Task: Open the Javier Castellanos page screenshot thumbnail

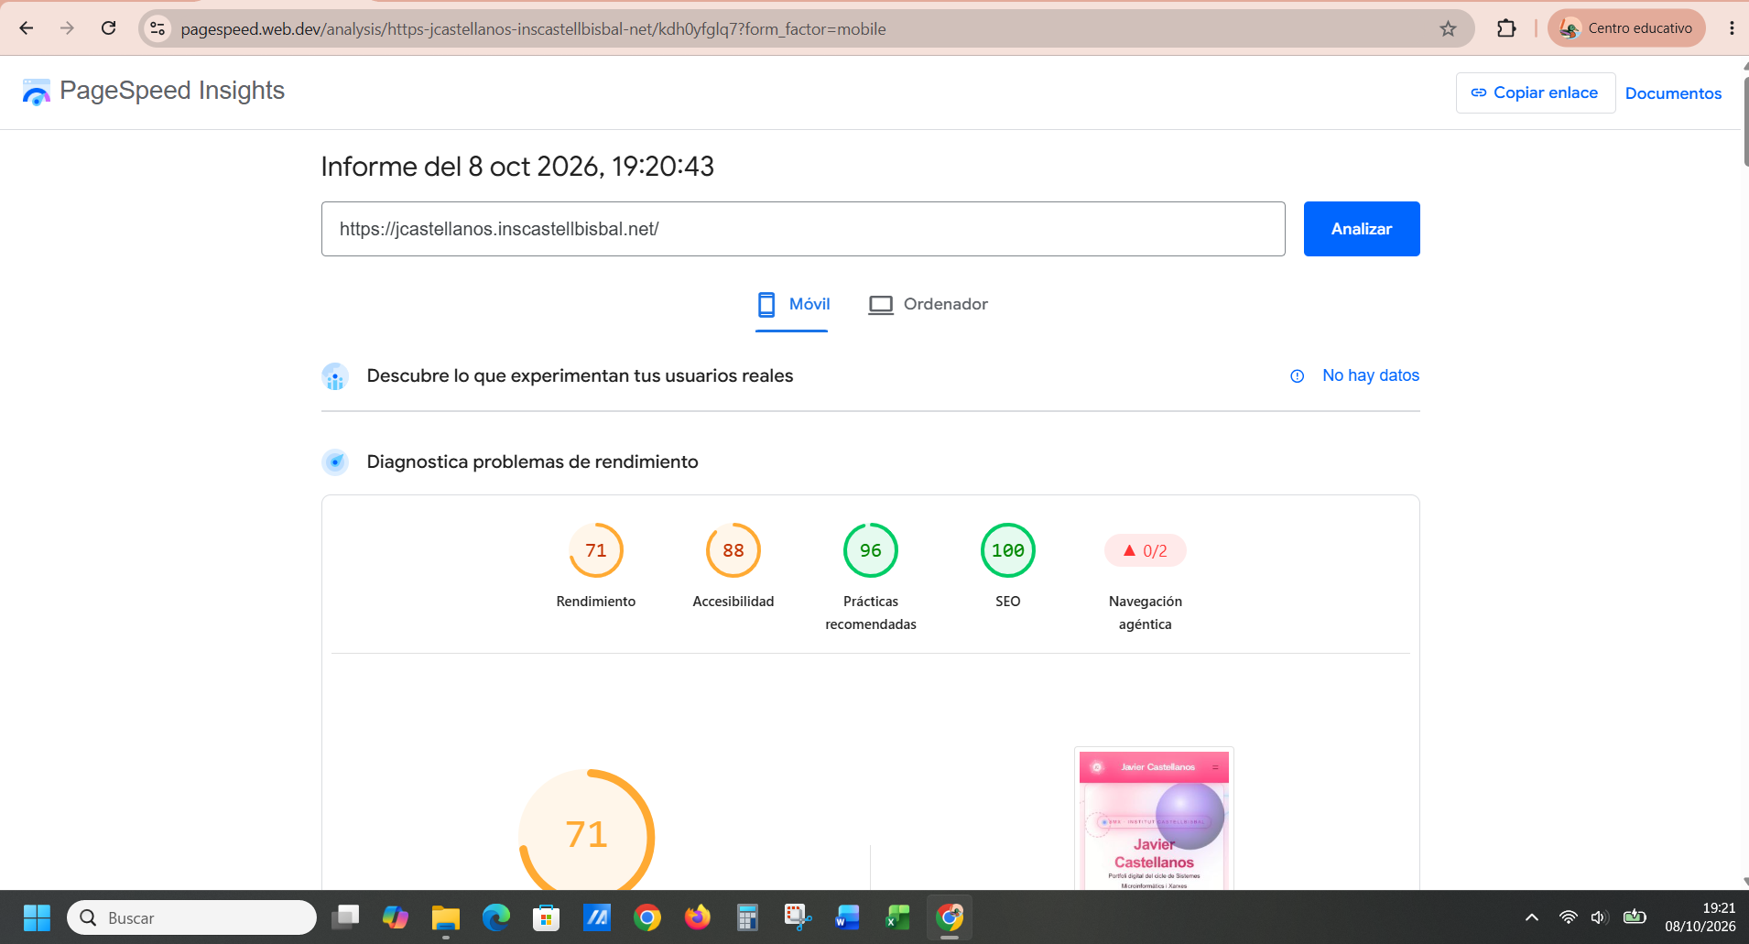Action: point(1154,819)
